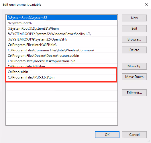This screenshot has height=143, width=151.
Task: Select the %SystemRoot%\system32 entry
Action: (62, 17)
